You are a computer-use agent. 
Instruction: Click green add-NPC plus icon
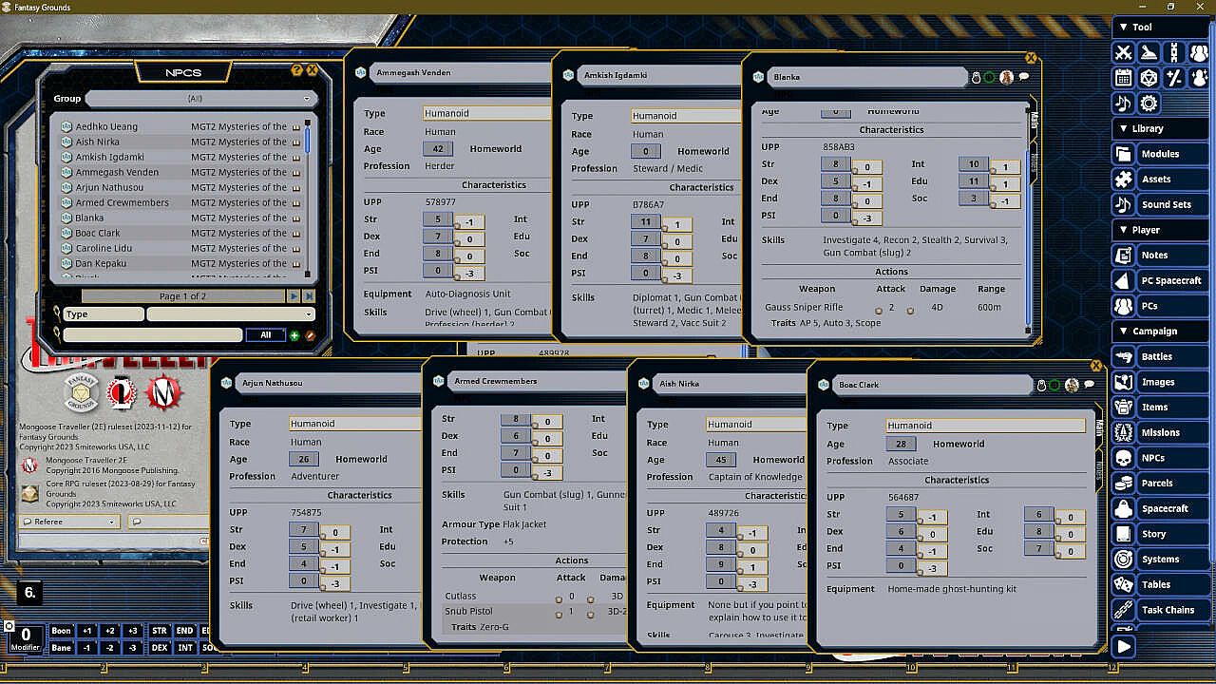click(294, 335)
